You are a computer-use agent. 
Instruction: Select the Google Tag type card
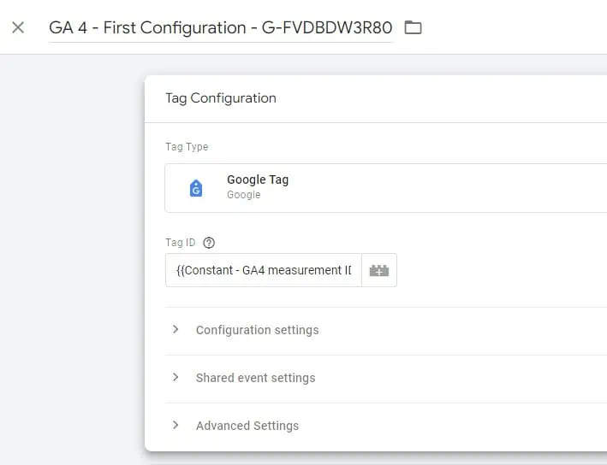click(x=385, y=188)
